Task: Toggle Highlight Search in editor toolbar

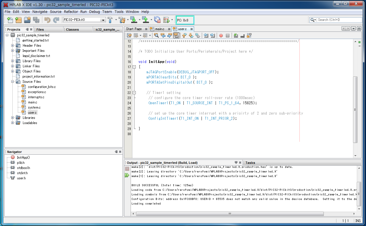Action: click(177, 36)
